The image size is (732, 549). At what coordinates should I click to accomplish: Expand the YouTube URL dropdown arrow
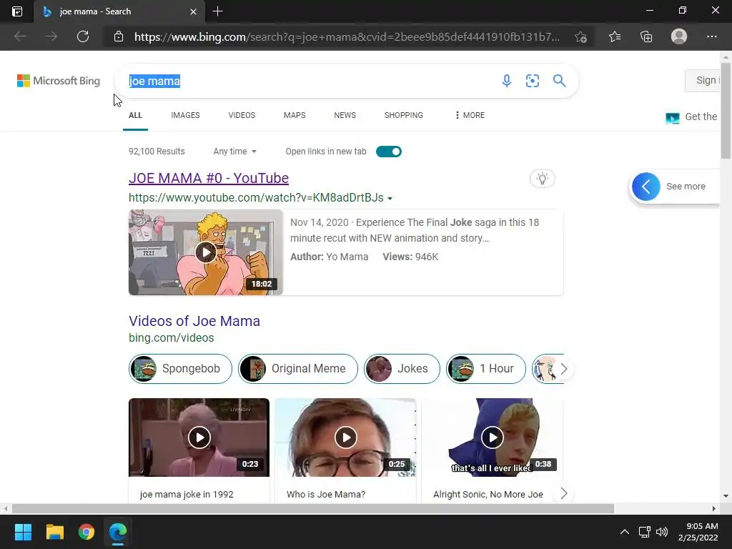[x=390, y=199]
